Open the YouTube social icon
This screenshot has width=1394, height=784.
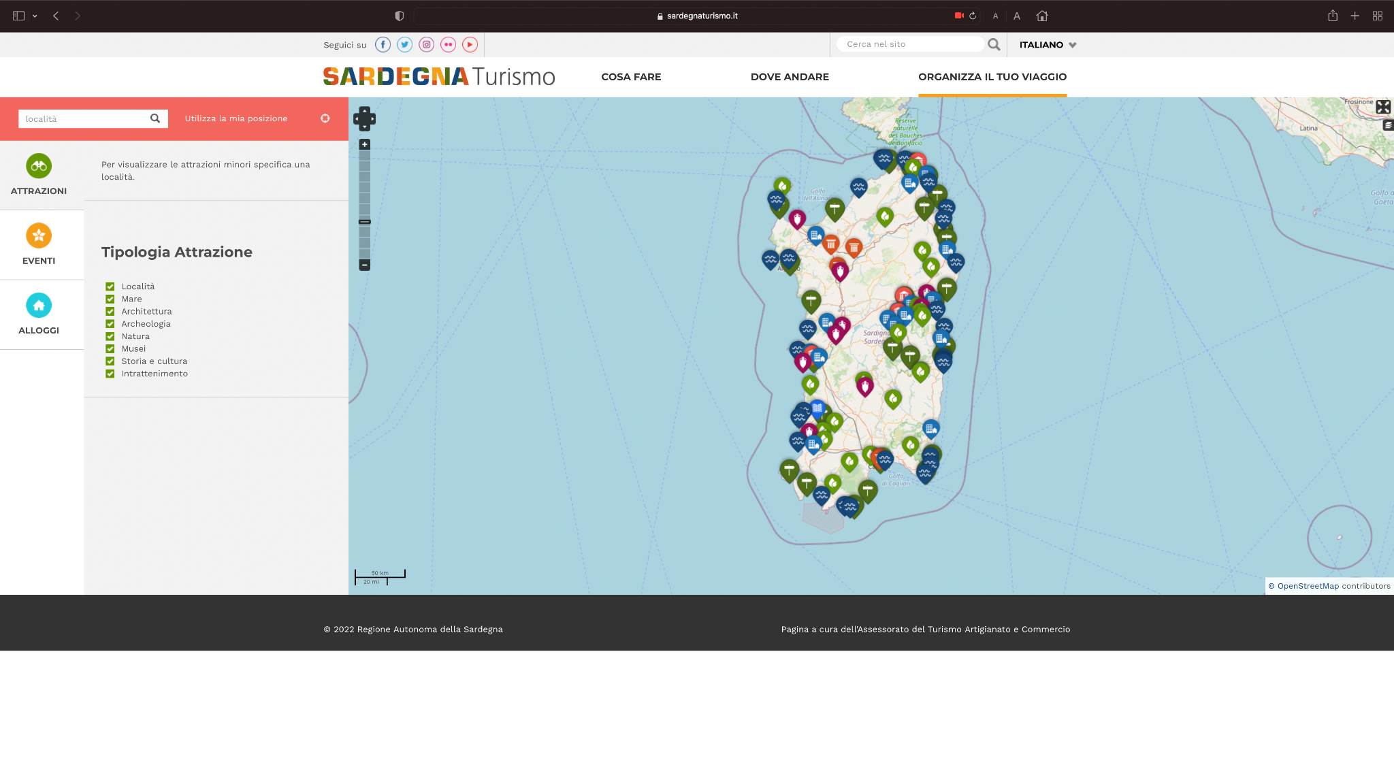point(470,45)
